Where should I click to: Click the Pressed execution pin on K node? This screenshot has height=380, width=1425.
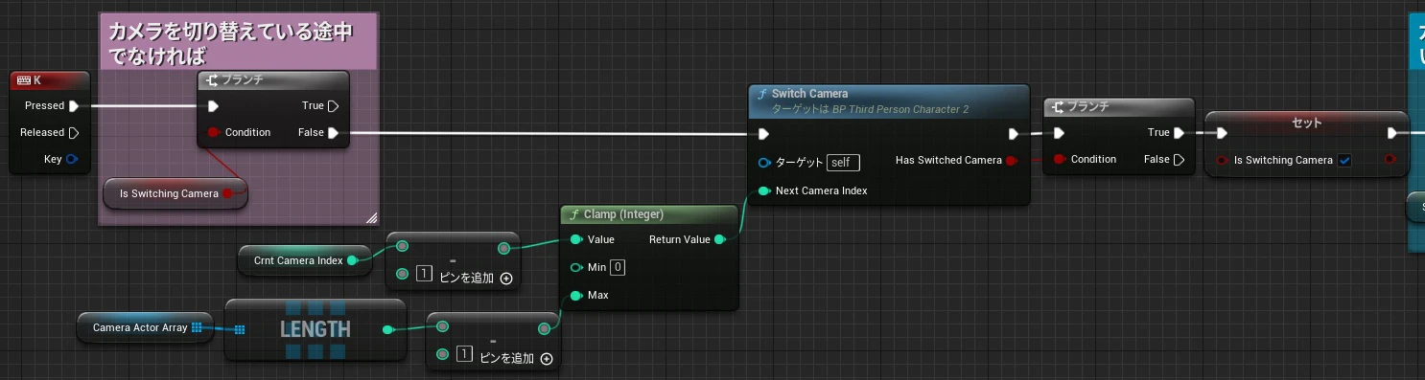(74, 106)
